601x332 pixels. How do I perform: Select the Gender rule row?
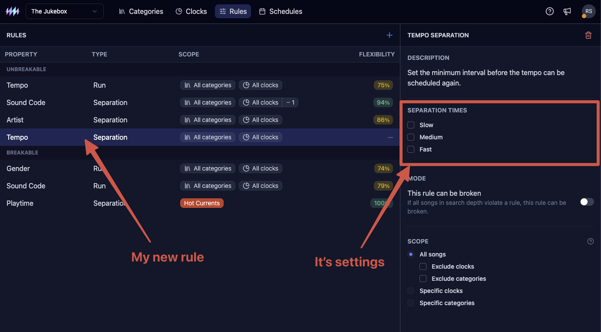pos(200,168)
